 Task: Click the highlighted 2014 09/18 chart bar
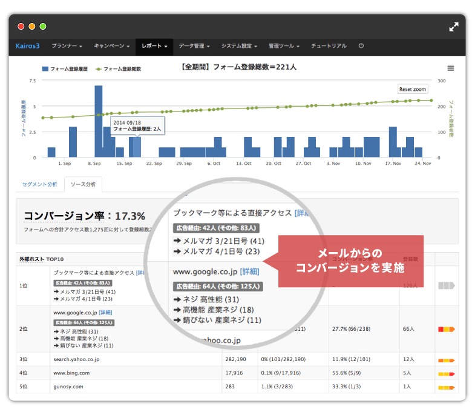(x=137, y=147)
